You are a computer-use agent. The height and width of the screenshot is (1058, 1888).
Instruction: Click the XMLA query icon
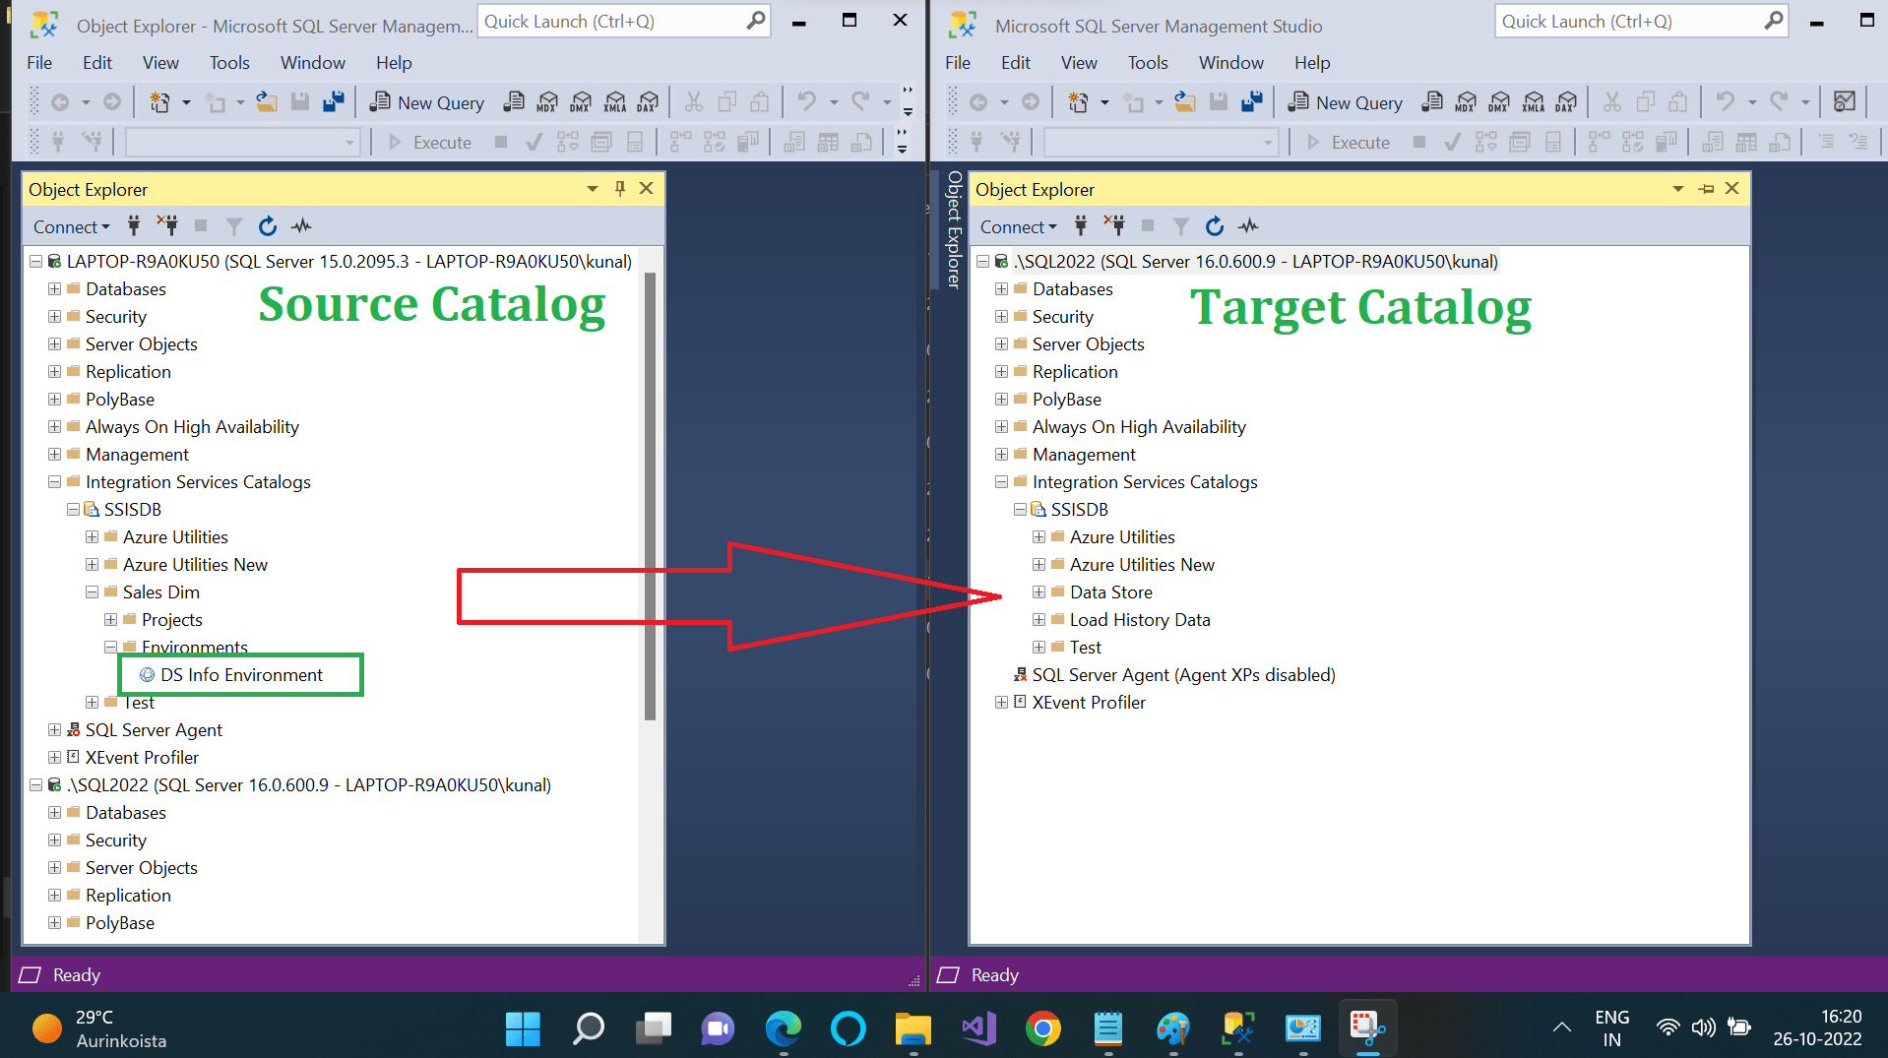[x=615, y=101]
